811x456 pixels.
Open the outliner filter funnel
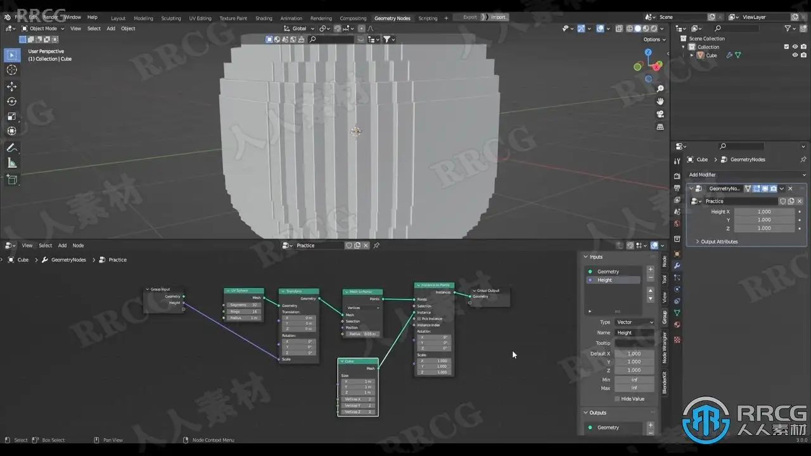pyautogui.click(x=788, y=28)
